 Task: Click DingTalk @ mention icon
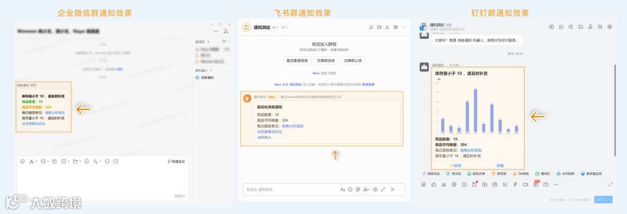point(454,184)
